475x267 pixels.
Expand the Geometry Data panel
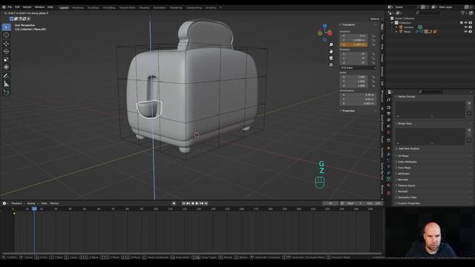(407, 197)
